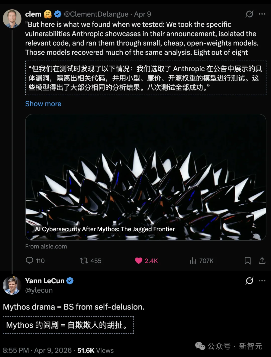Open more options menu on clem's post
Screen dimensions: 271x357
[262, 14]
